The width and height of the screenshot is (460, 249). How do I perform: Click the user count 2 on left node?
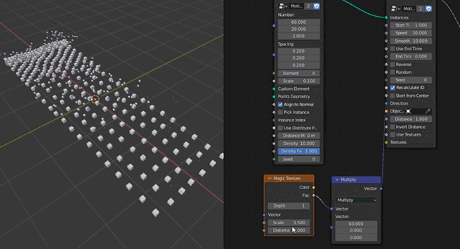point(308,6)
